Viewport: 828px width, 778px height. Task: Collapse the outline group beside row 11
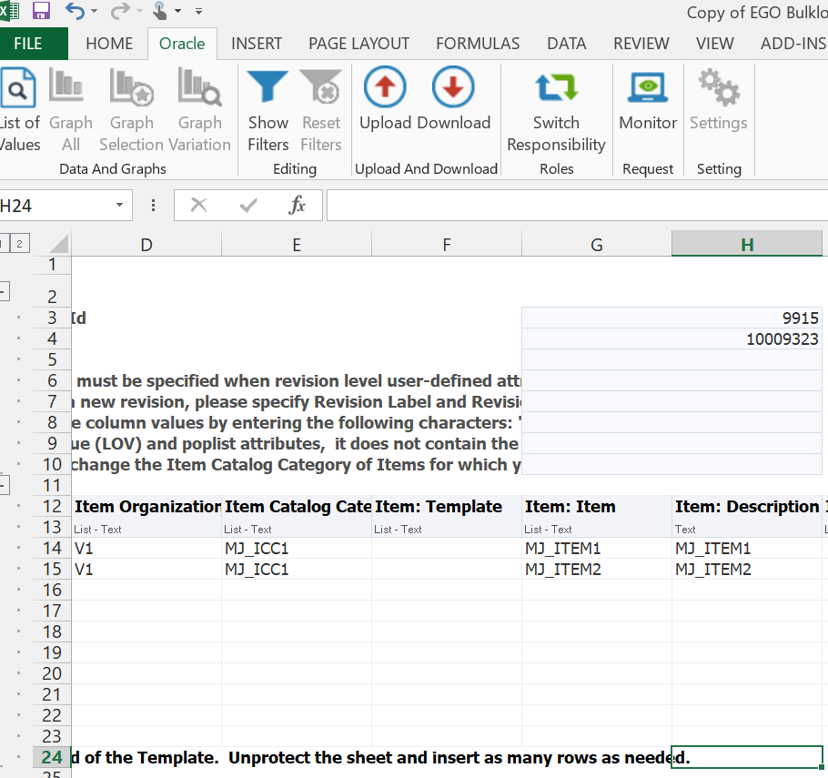4,484
